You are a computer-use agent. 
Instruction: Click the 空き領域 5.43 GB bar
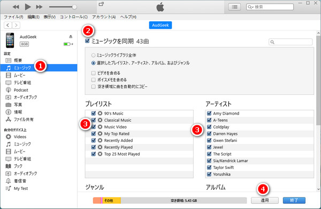pos(184,200)
